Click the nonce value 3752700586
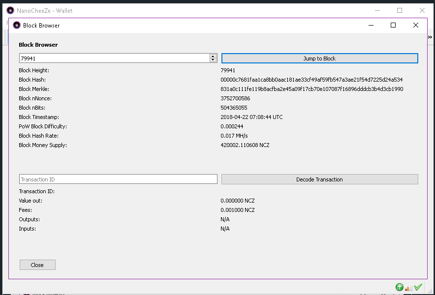Screen dimensions: 435x295 (x=235, y=98)
